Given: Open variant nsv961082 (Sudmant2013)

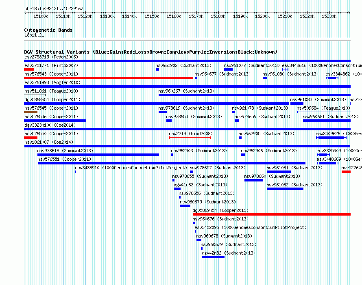Looking at the screenshot, I should tap(294, 185).
